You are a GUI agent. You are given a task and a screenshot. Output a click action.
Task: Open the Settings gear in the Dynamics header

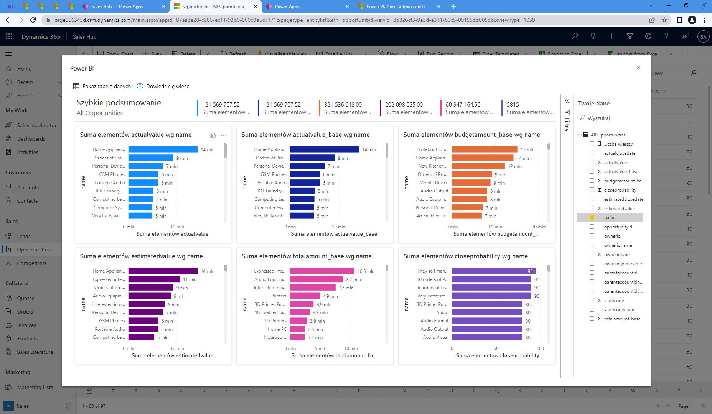(x=648, y=36)
